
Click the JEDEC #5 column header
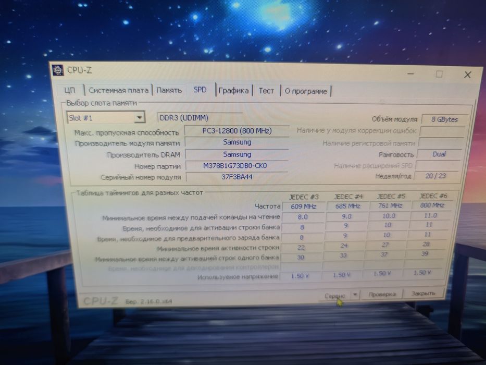pyautogui.click(x=391, y=196)
